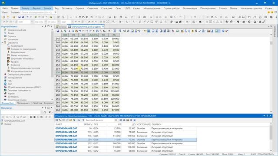Collapse the Скважина tree node
The image size is (278, 156).
3,42
